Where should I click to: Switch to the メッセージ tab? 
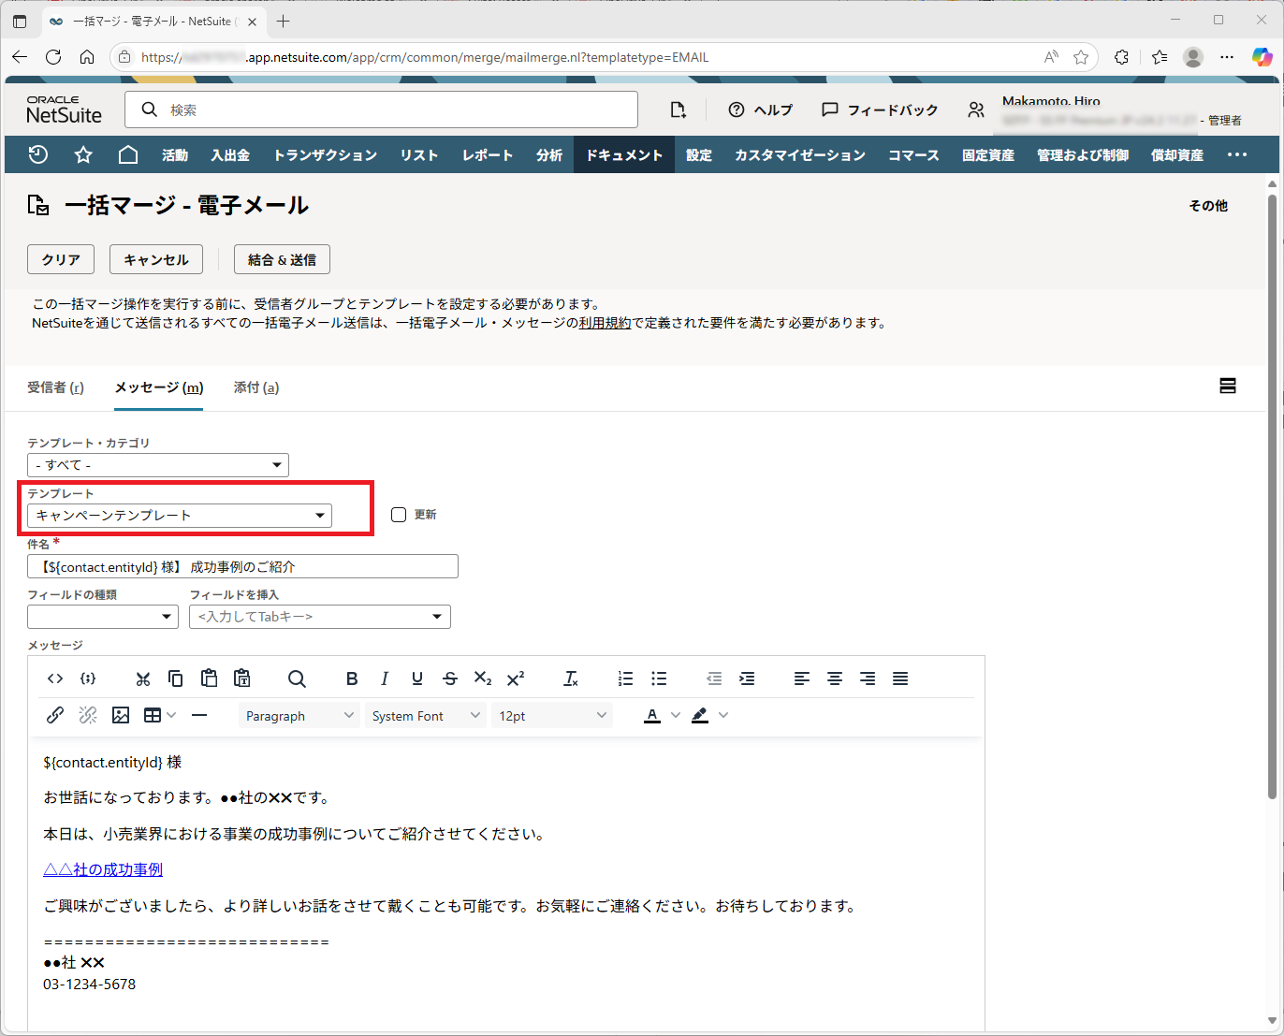click(159, 387)
